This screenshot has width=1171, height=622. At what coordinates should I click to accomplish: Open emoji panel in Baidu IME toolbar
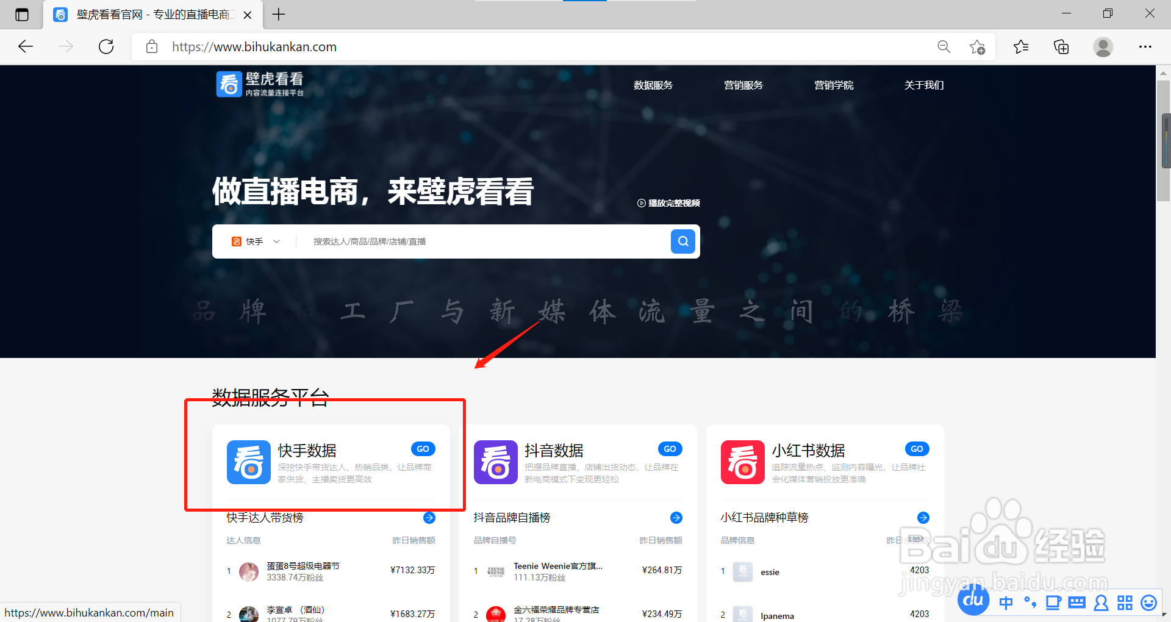pyautogui.click(x=1148, y=602)
